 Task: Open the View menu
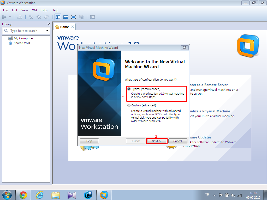[25, 10]
